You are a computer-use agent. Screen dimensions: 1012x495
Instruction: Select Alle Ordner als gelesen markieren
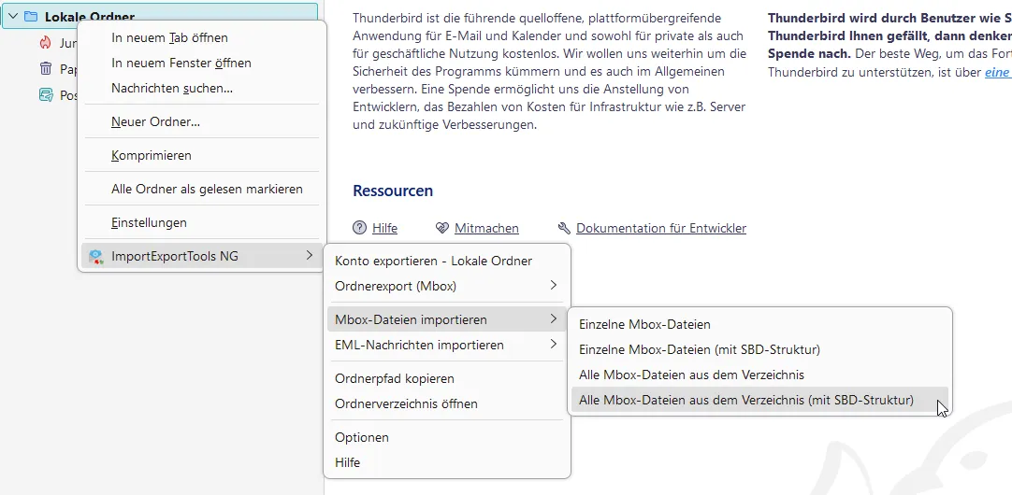(x=202, y=189)
